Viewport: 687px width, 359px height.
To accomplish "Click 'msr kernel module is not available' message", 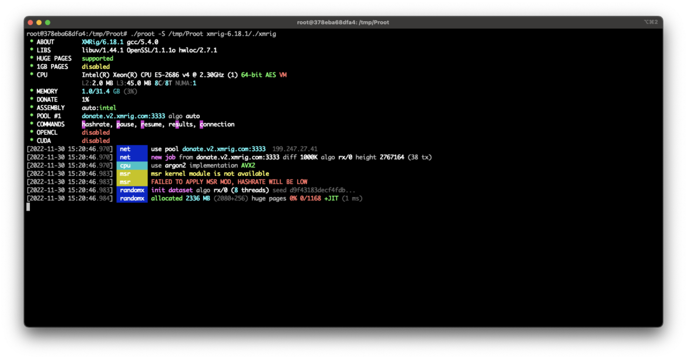I will [210, 174].
